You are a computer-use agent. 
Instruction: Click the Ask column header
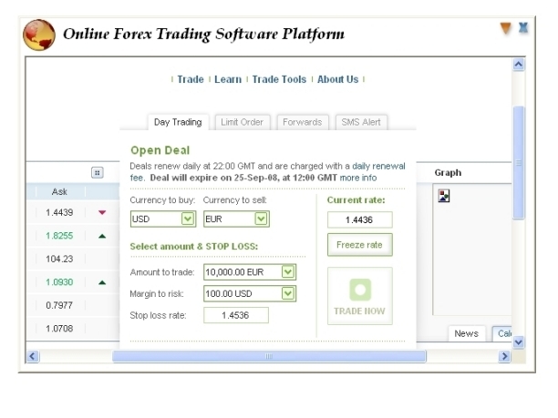(59, 192)
